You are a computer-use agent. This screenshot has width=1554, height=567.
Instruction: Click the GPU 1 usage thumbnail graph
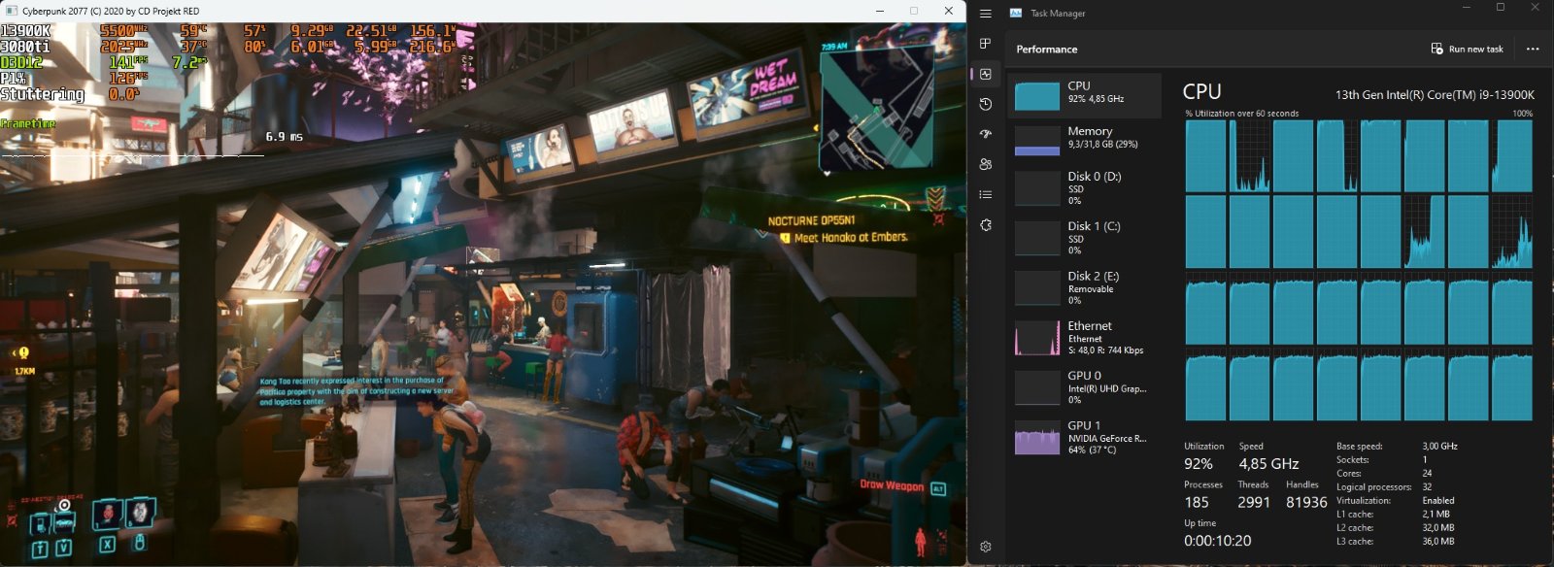tap(1037, 439)
